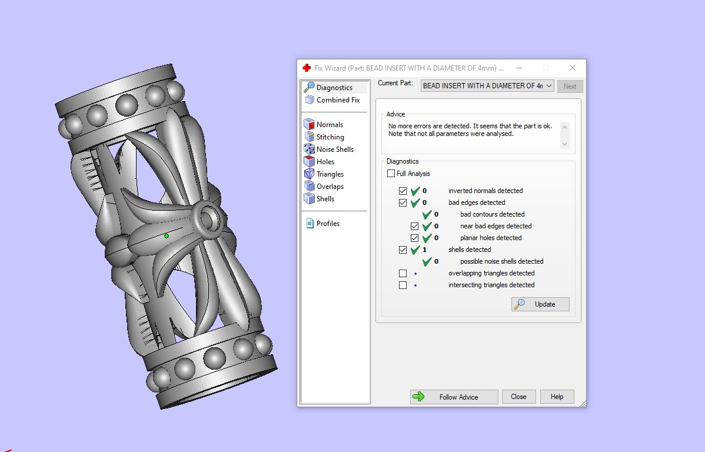Click the green arrow on Follow Advice
The image size is (705, 452).
tap(418, 397)
